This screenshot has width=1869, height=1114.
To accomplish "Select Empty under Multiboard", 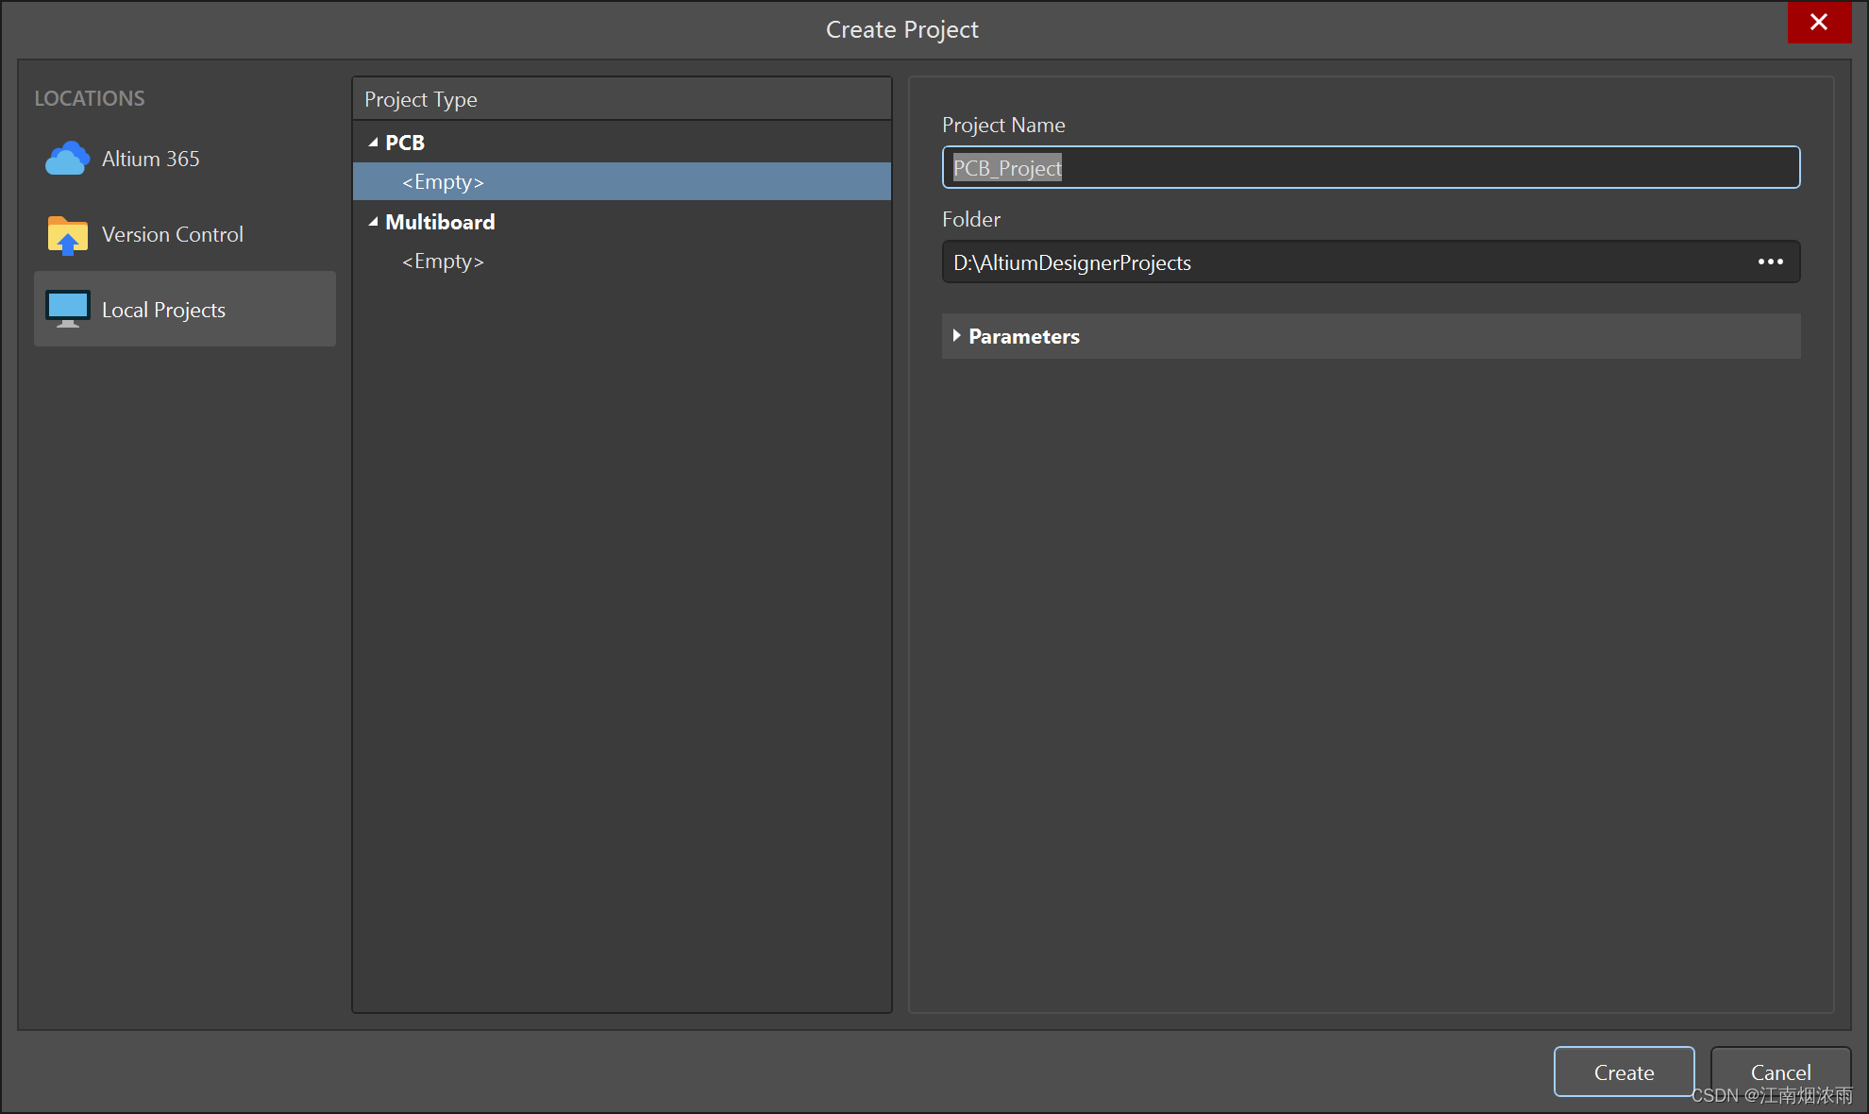I will [x=622, y=261].
